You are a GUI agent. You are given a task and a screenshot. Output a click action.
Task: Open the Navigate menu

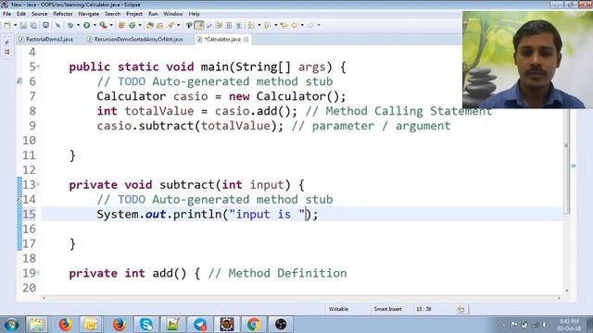[89, 14]
